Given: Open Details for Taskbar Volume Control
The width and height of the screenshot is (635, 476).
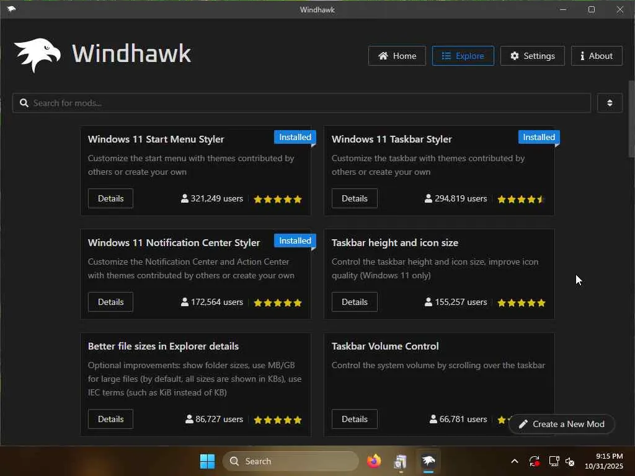Looking at the screenshot, I should tap(354, 419).
